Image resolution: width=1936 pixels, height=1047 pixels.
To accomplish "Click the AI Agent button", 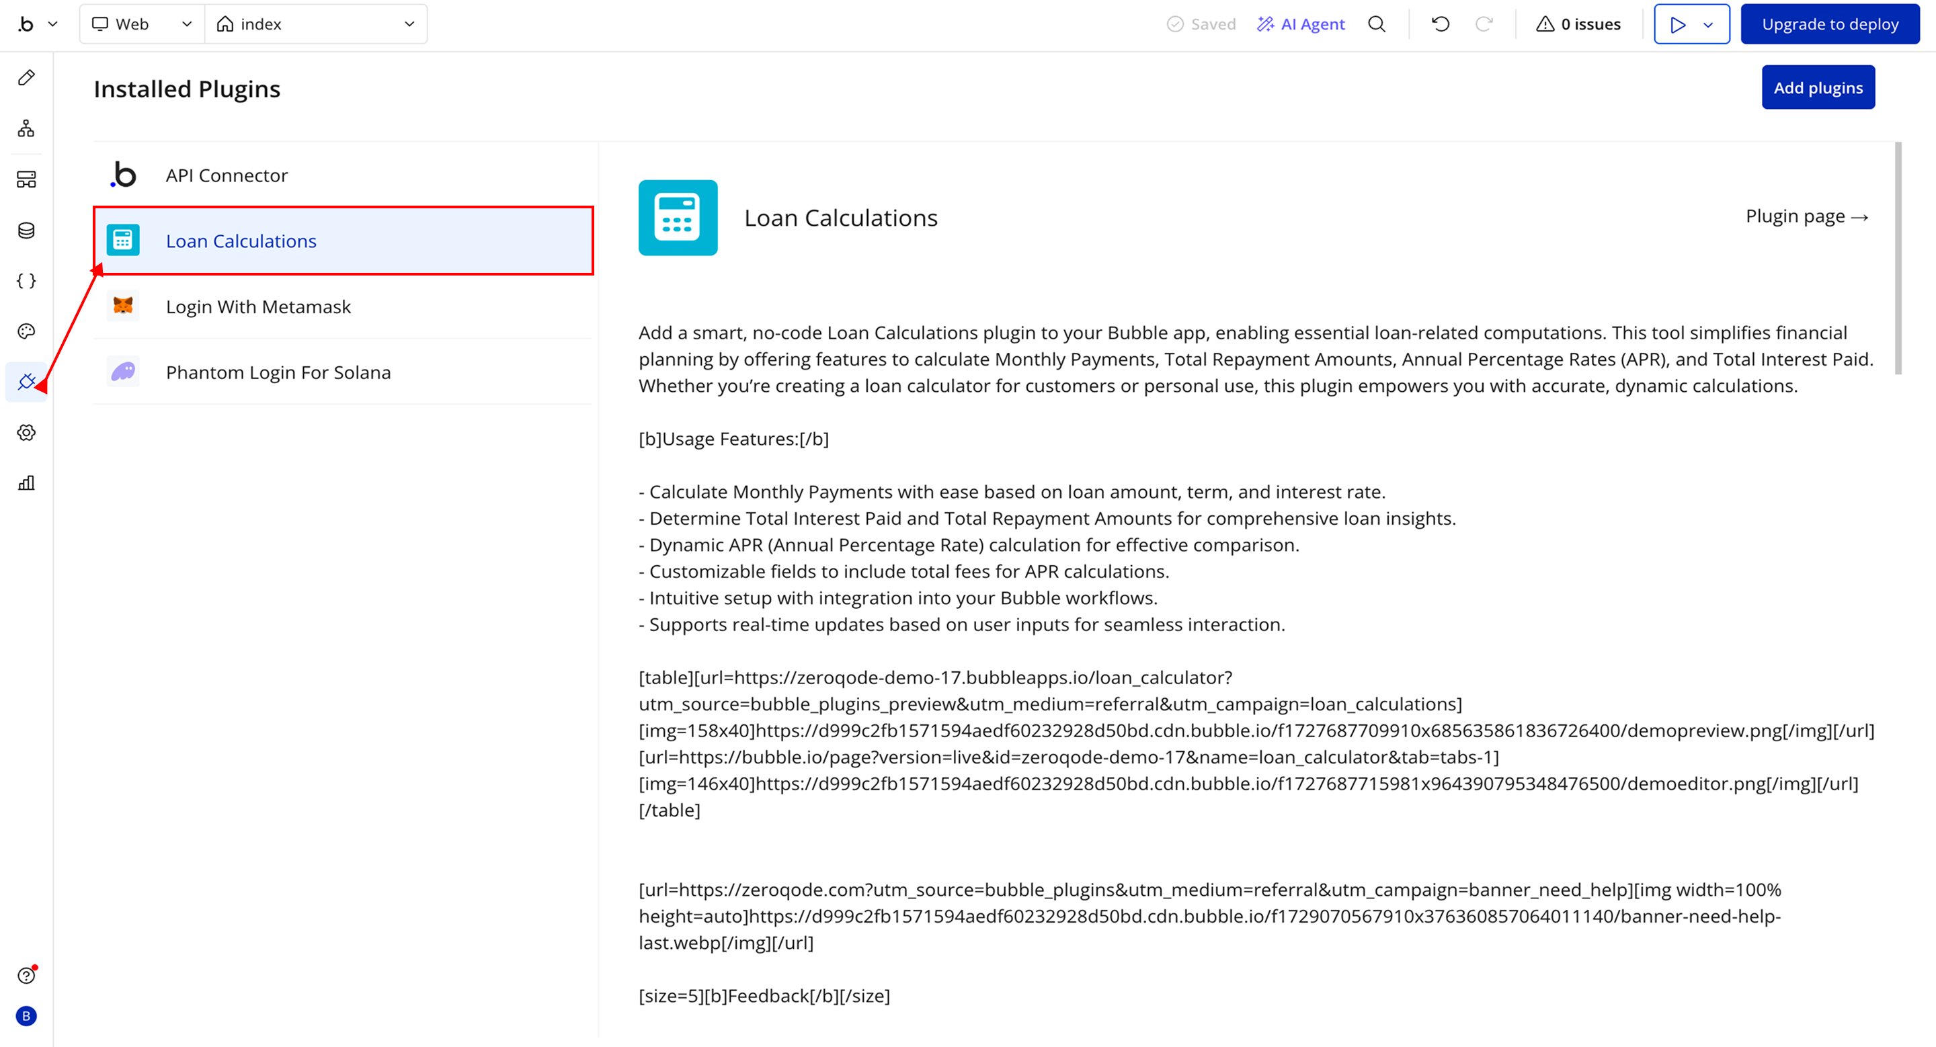I will pos(1301,24).
